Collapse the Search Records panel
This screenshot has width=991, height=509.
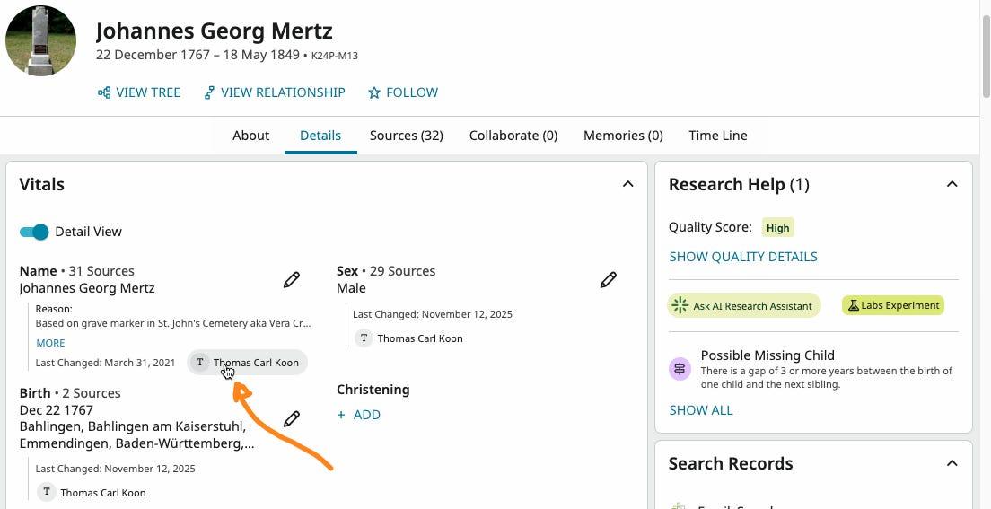point(952,463)
